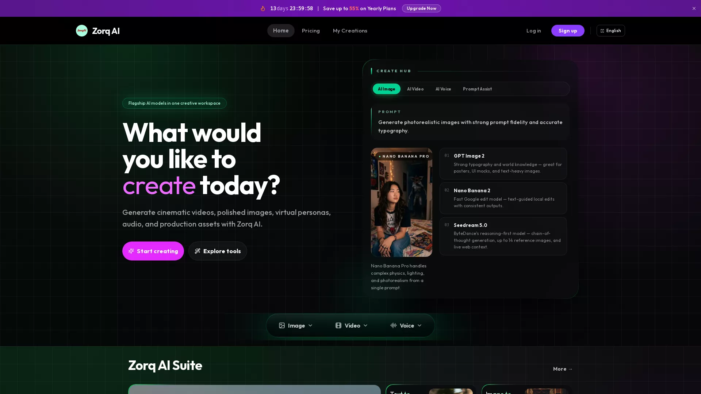Screen dimensions: 701x394
Task: Click the Create Hub heading
Action: (x=394, y=71)
